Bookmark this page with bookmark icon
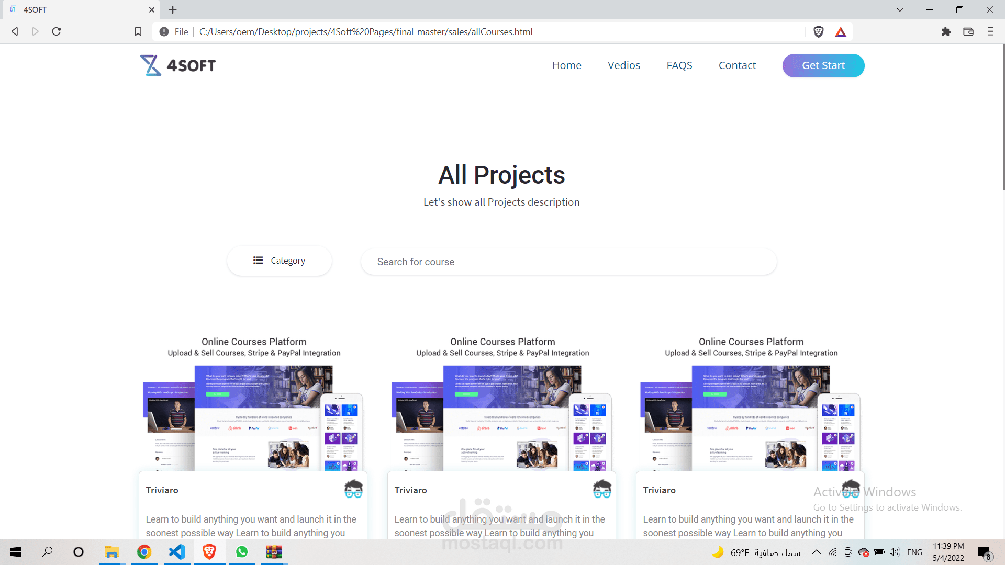 click(x=138, y=32)
